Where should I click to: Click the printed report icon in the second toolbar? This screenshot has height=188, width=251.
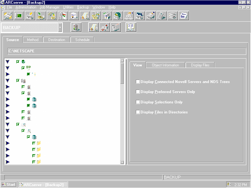tap(93, 27)
